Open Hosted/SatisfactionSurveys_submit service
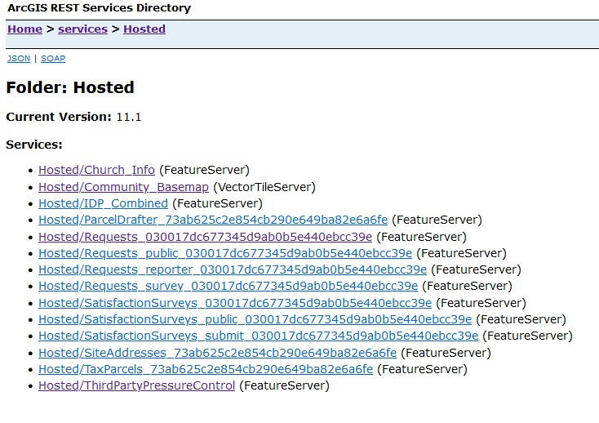The height and width of the screenshot is (423, 599). 258,336
